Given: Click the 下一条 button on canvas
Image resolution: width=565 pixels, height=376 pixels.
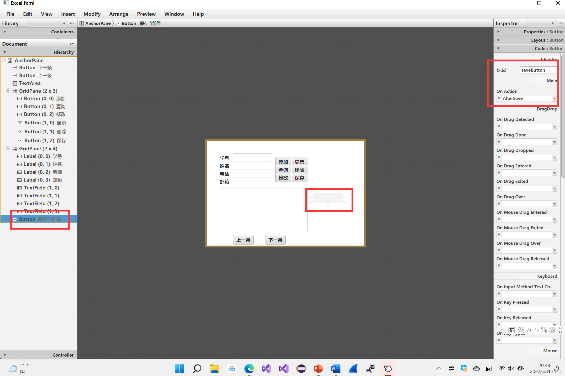Looking at the screenshot, I should click(x=275, y=240).
